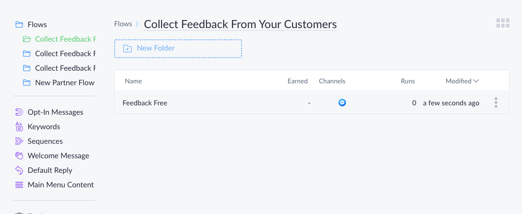Click the Main Menu Content icon
This screenshot has width=522, height=214.
pyautogui.click(x=19, y=184)
